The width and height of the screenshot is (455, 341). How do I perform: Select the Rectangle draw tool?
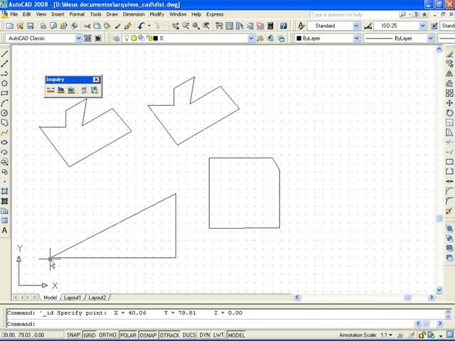(x=4, y=93)
